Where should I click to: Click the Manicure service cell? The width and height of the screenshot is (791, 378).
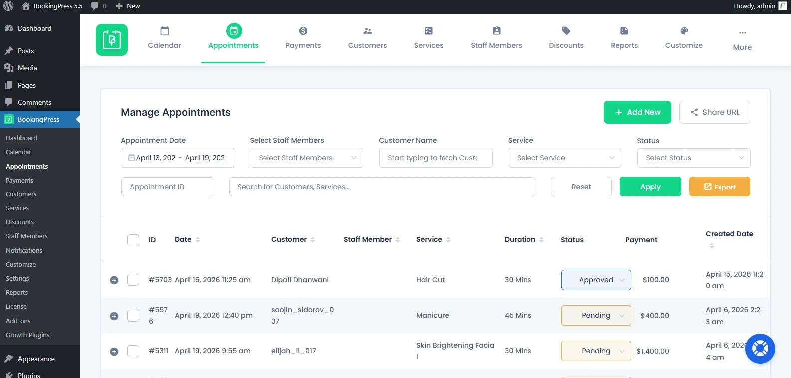(x=433, y=315)
